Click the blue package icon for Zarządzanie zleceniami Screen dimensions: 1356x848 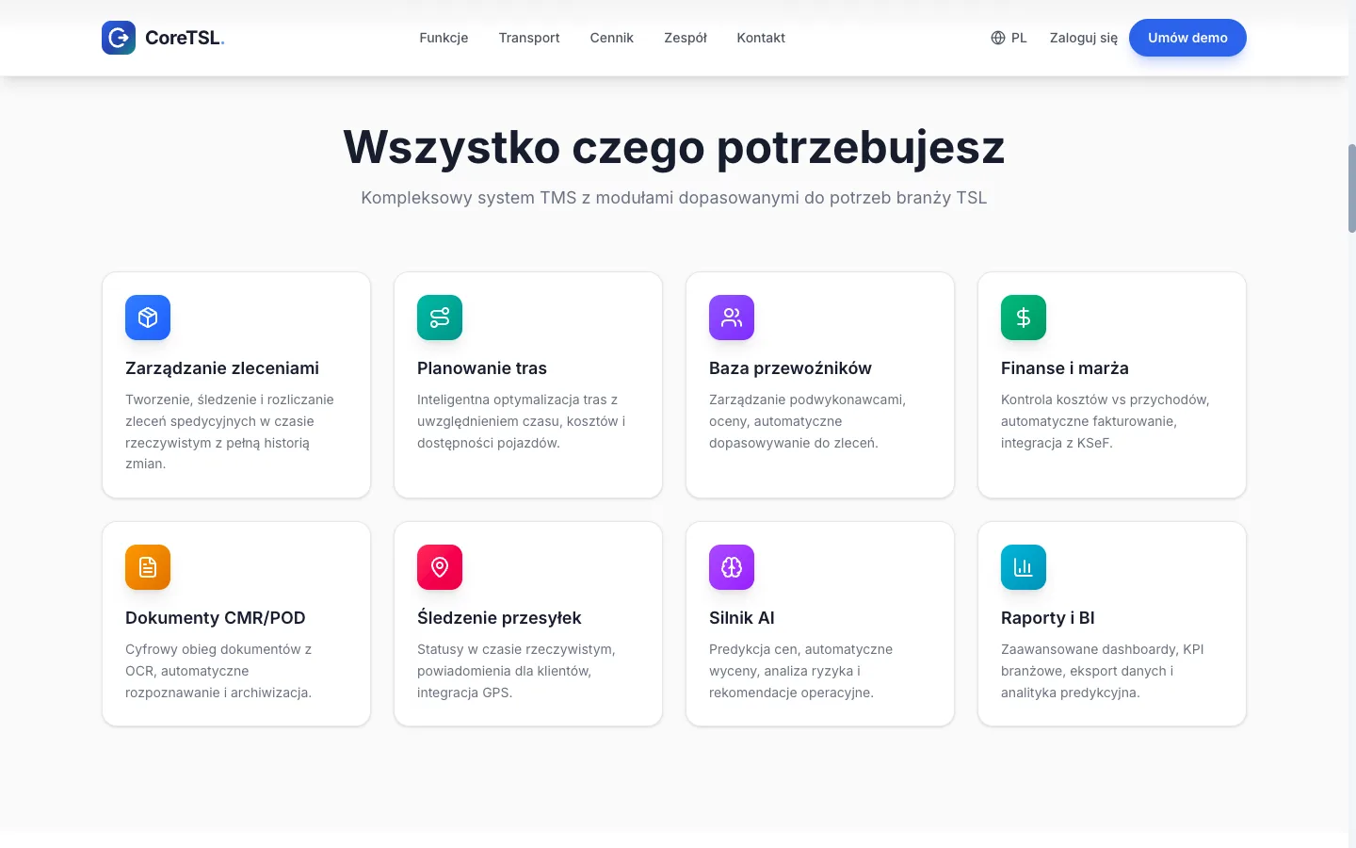click(x=148, y=318)
